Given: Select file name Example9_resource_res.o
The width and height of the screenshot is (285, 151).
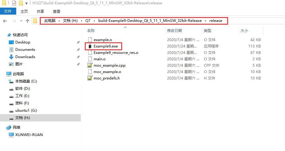Looking at the screenshot, I should click(116, 53).
